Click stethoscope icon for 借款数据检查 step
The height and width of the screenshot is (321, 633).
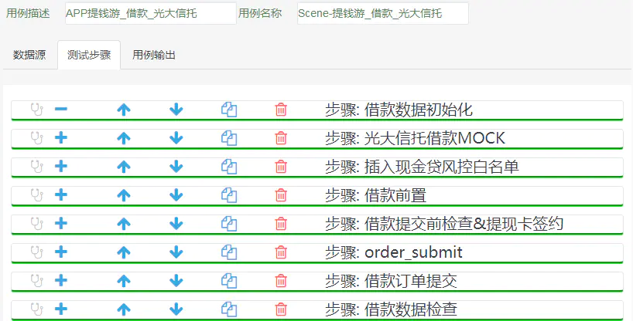coord(36,309)
